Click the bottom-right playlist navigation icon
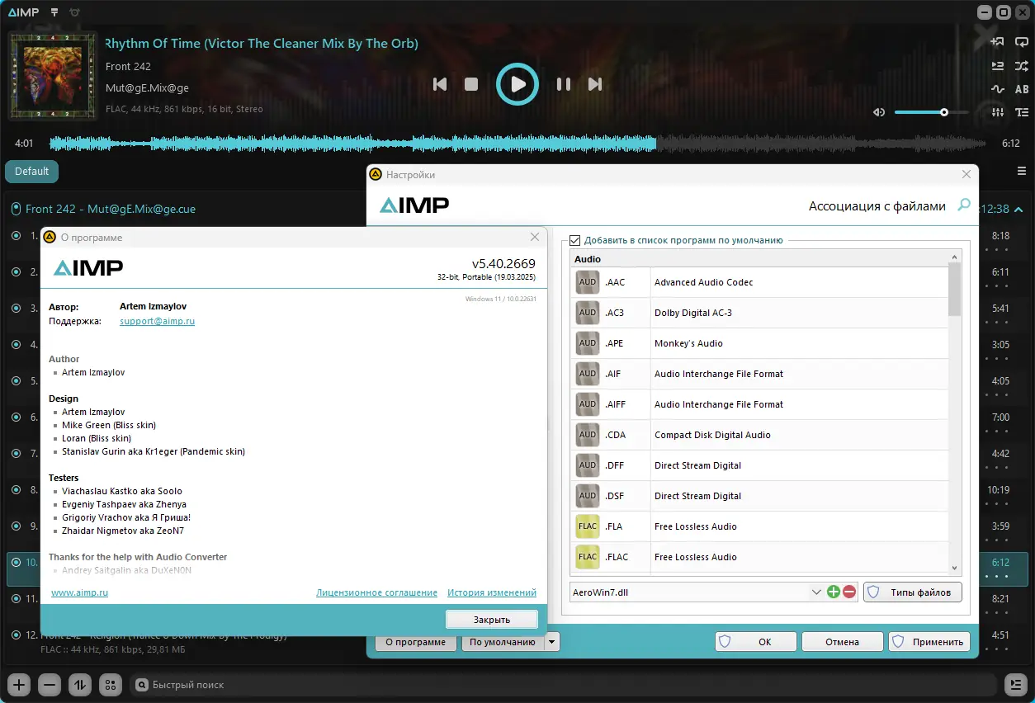 tap(1015, 684)
